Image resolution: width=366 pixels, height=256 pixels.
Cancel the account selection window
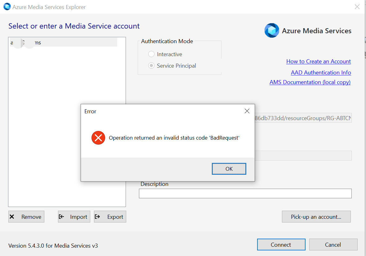(333, 245)
